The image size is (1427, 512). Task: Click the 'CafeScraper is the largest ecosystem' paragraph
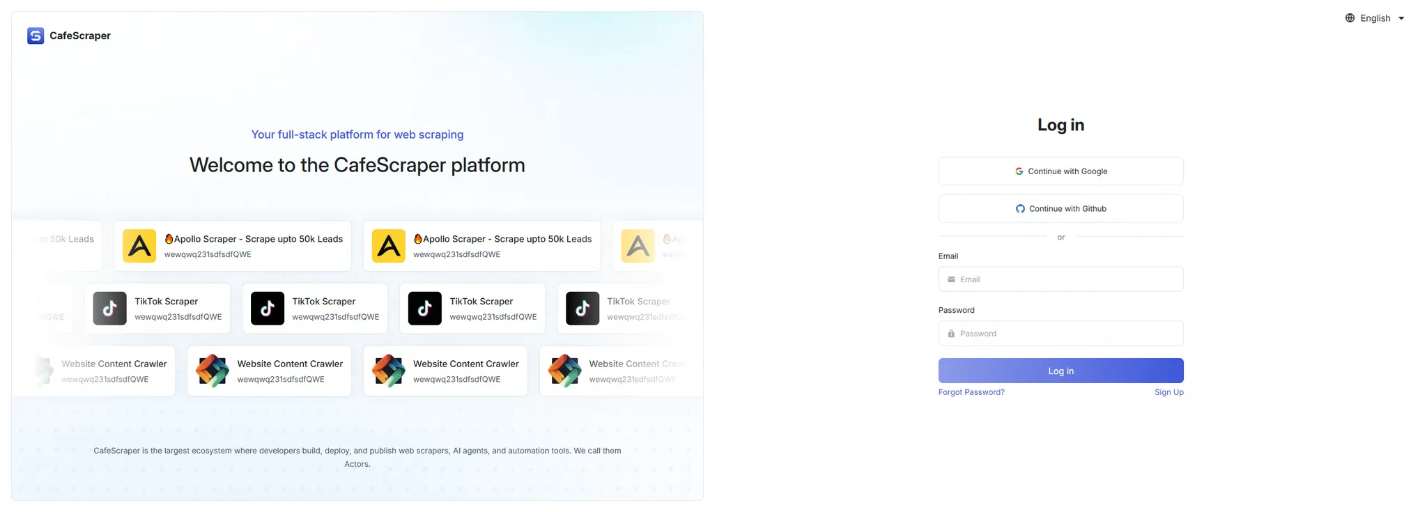(357, 458)
